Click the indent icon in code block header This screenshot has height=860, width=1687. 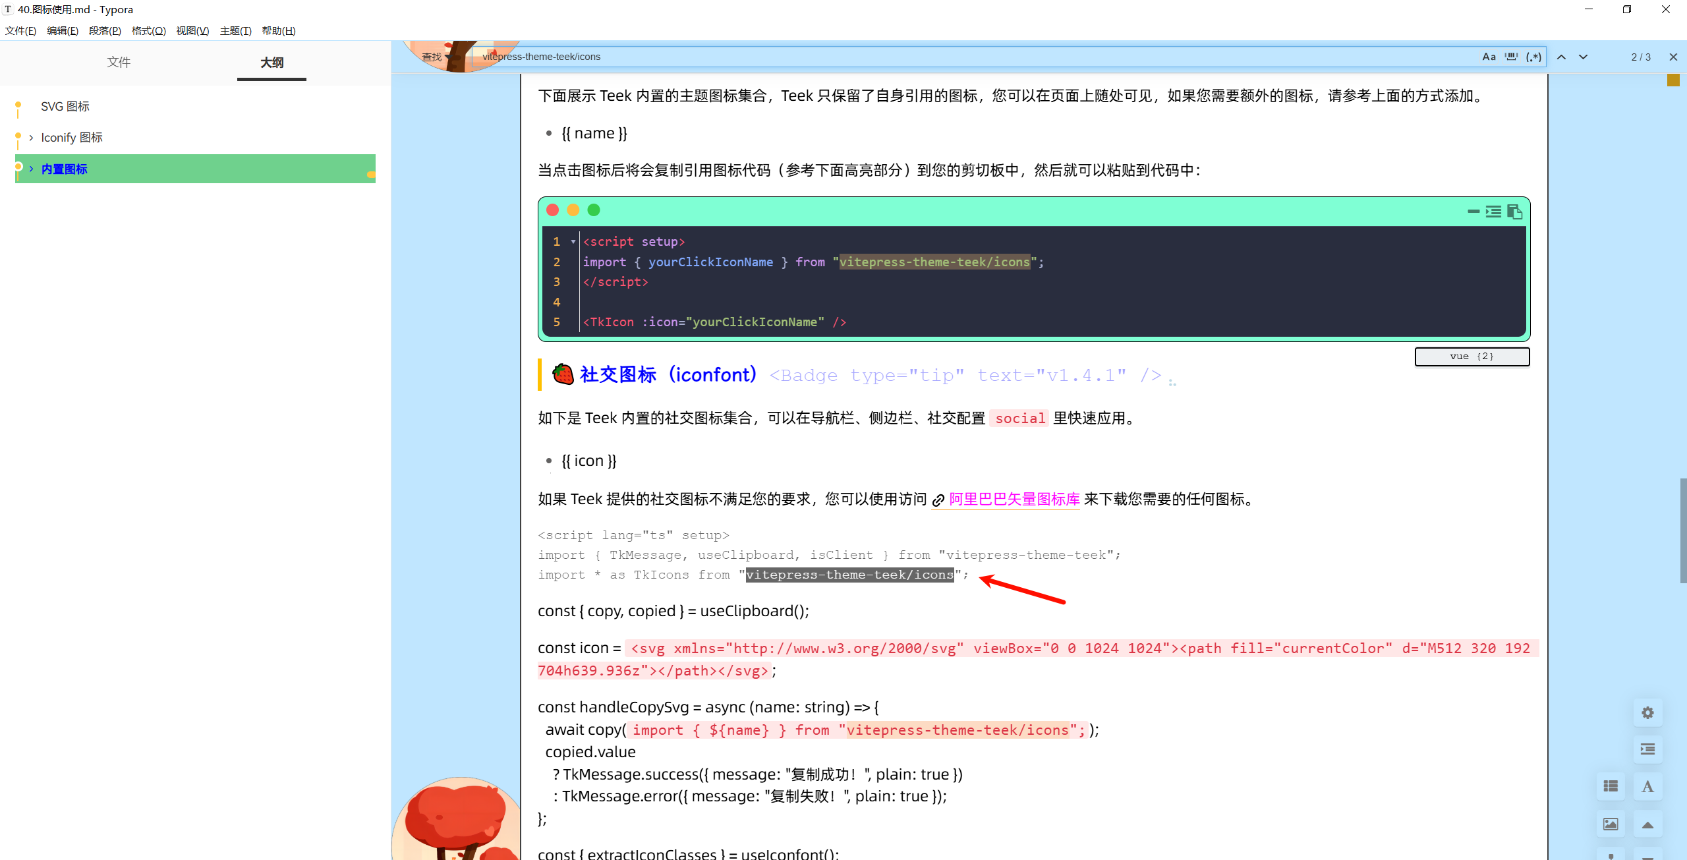[x=1493, y=212]
